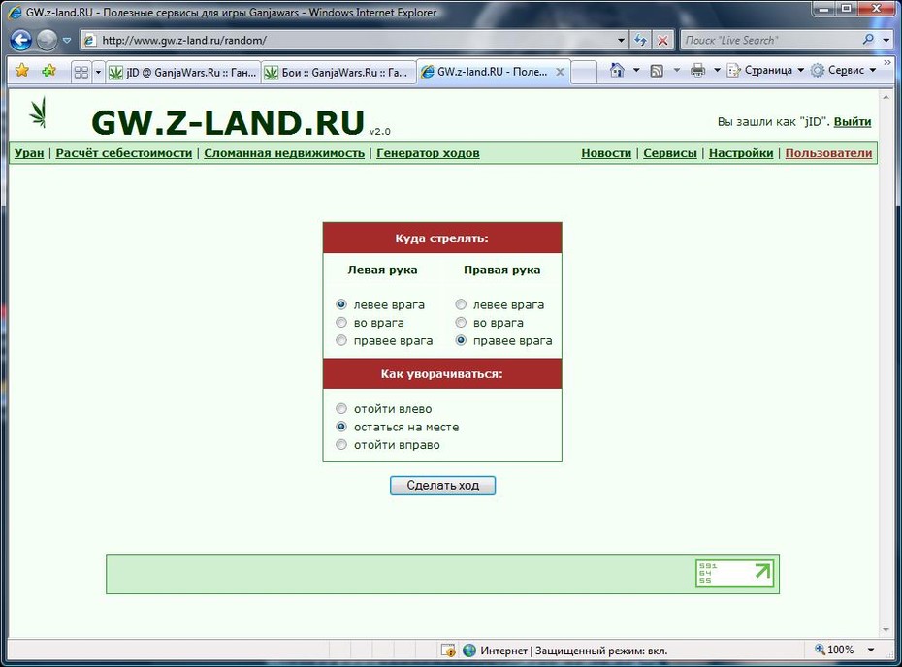This screenshot has width=902, height=667.
Task: Open Favorites Center star icon
Action: (22, 71)
